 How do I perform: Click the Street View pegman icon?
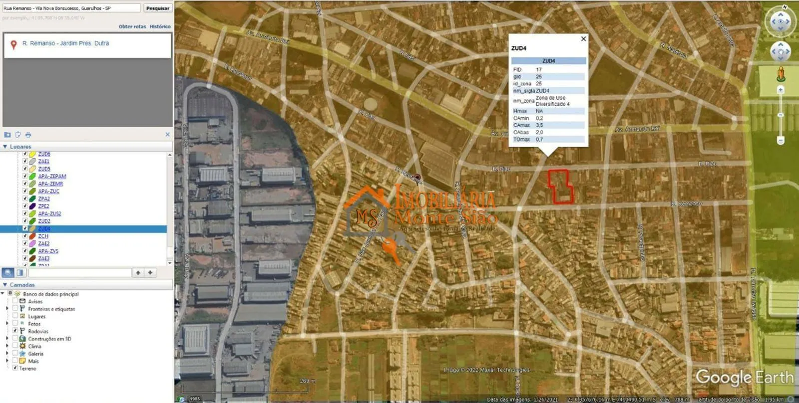click(x=781, y=74)
